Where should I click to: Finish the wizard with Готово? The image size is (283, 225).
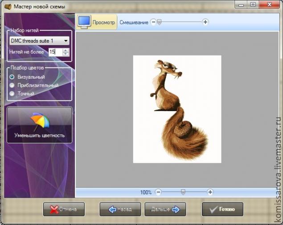point(222,209)
